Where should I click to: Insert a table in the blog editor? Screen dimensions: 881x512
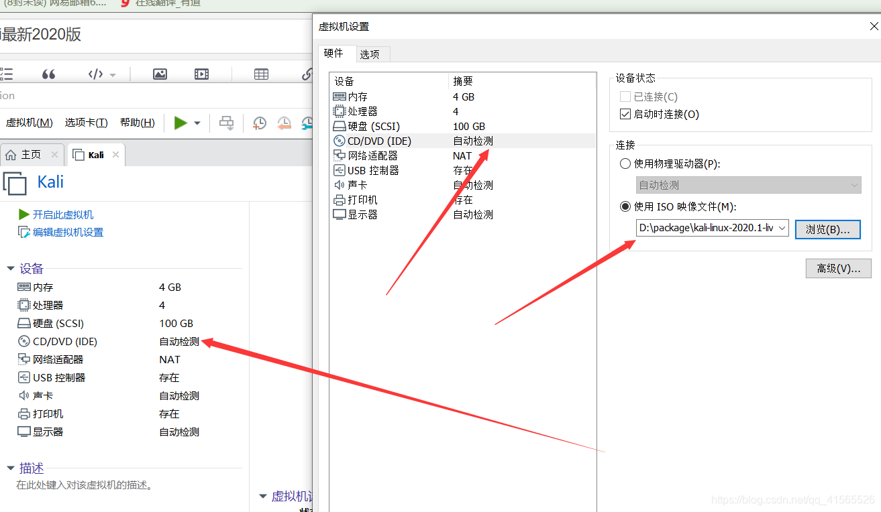(x=261, y=74)
